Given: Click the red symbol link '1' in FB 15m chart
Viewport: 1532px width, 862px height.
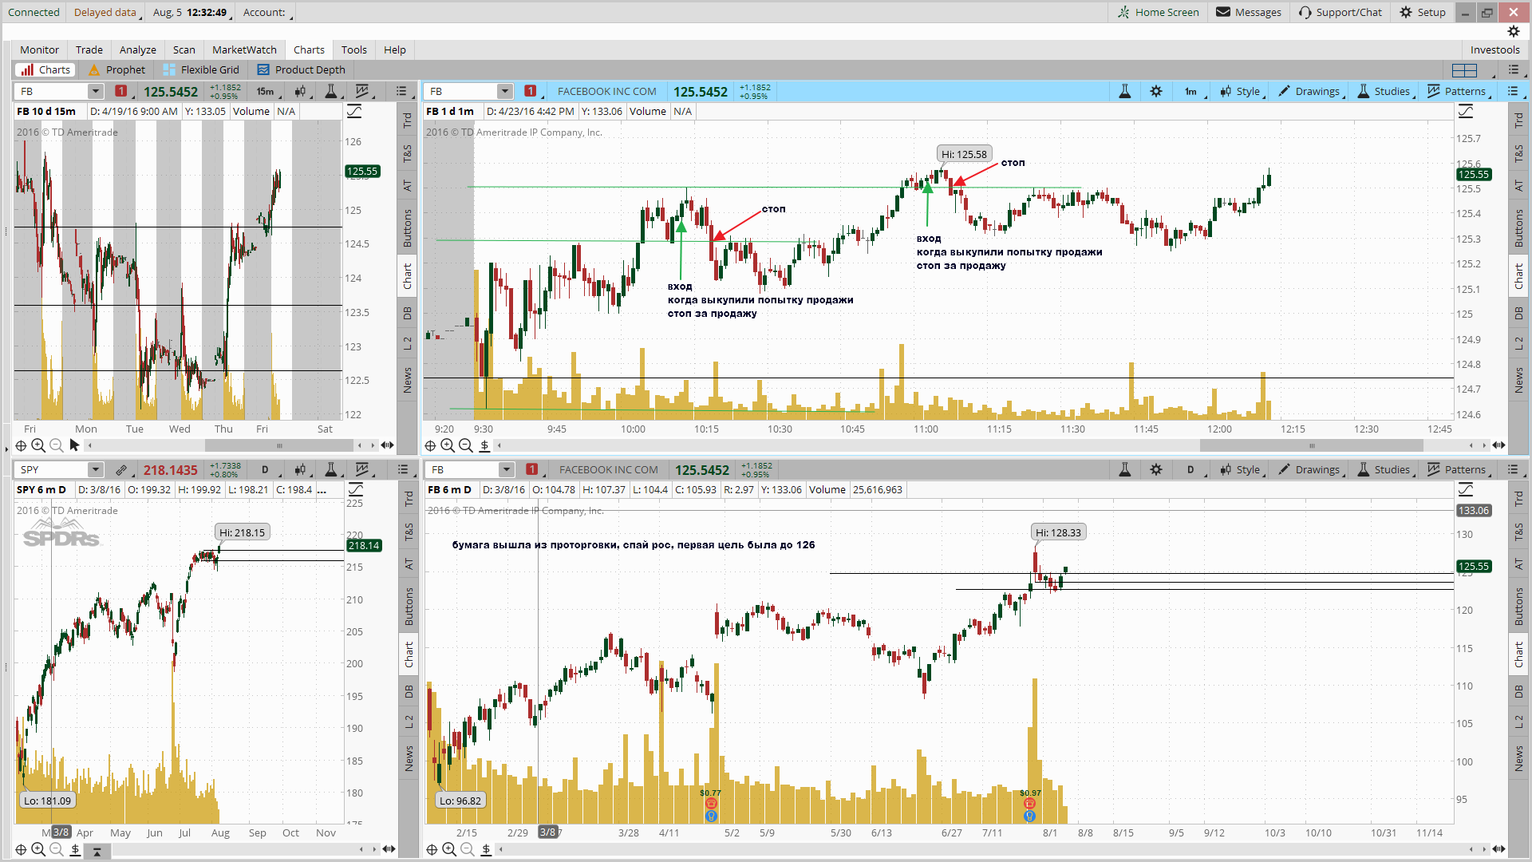Looking at the screenshot, I should (120, 91).
